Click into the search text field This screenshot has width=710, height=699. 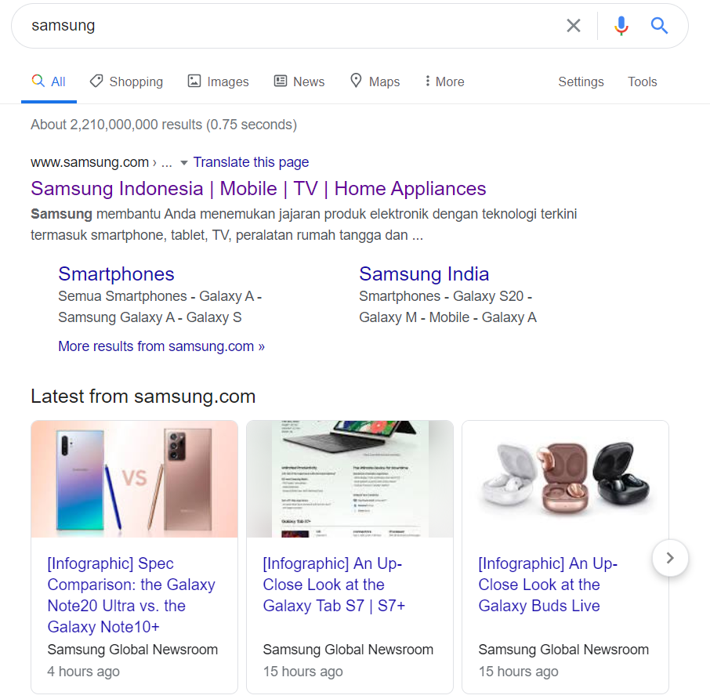click(x=290, y=26)
